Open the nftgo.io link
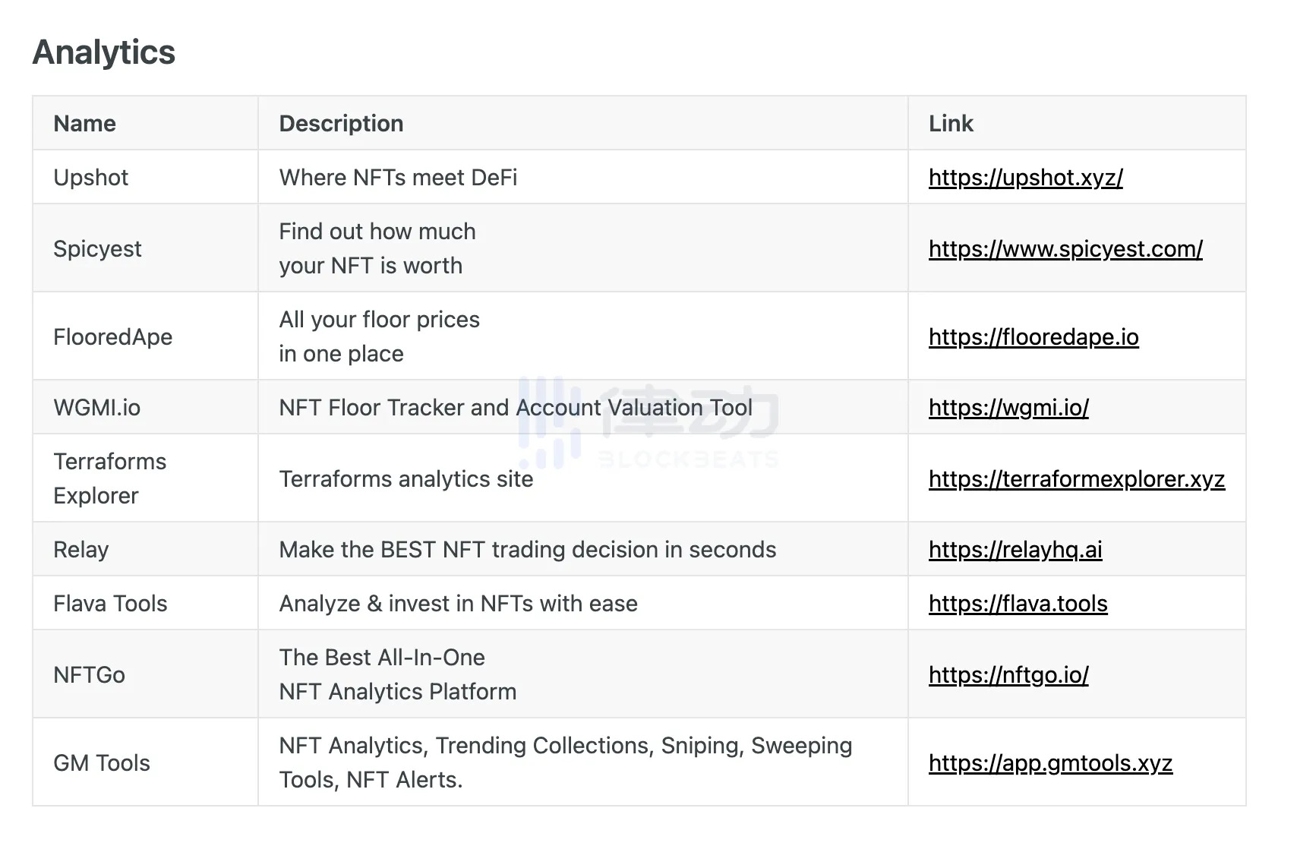This screenshot has width=1297, height=846. click(x=1008, y=675)
